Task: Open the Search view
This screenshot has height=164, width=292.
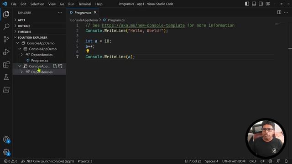Action: (6, 26)
